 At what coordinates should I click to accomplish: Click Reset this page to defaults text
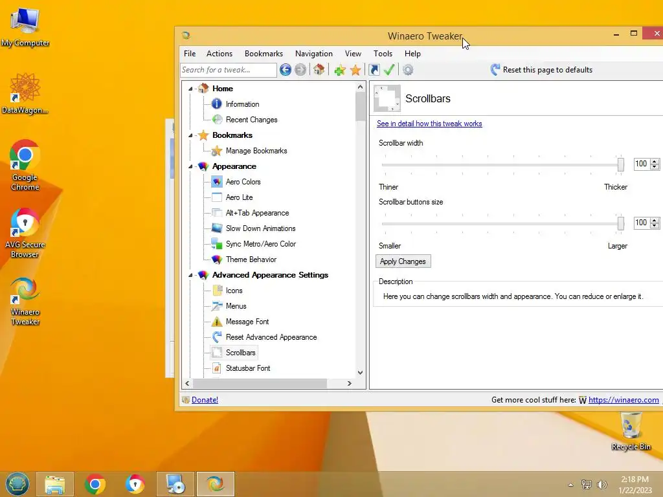pos(548,70)
